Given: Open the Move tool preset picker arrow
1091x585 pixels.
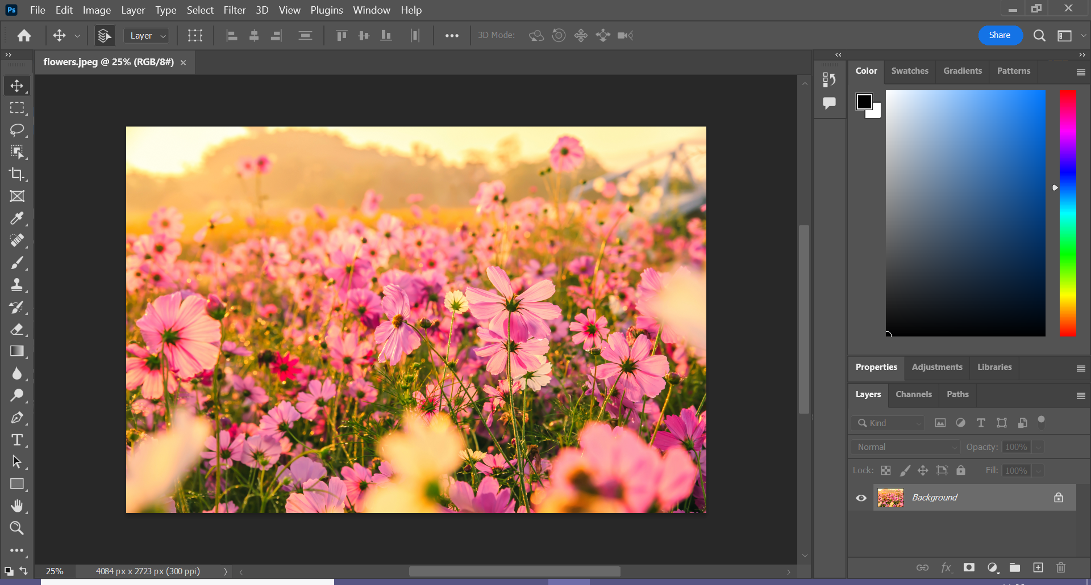Looking at the screenshot, I should (77, 36).
